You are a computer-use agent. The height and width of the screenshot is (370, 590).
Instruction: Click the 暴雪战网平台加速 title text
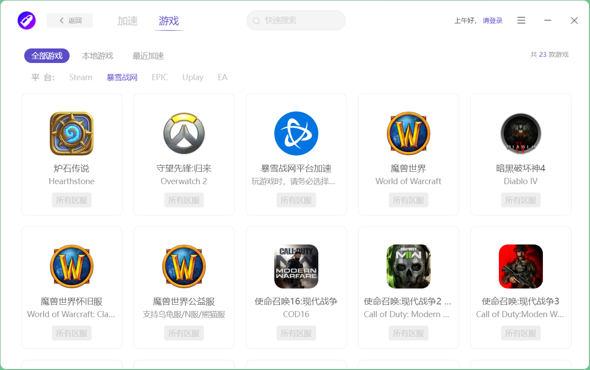296,168
